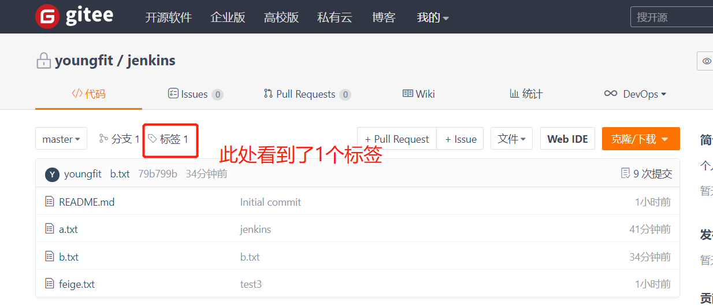Click the test3 commit message

tap(251, 284)
